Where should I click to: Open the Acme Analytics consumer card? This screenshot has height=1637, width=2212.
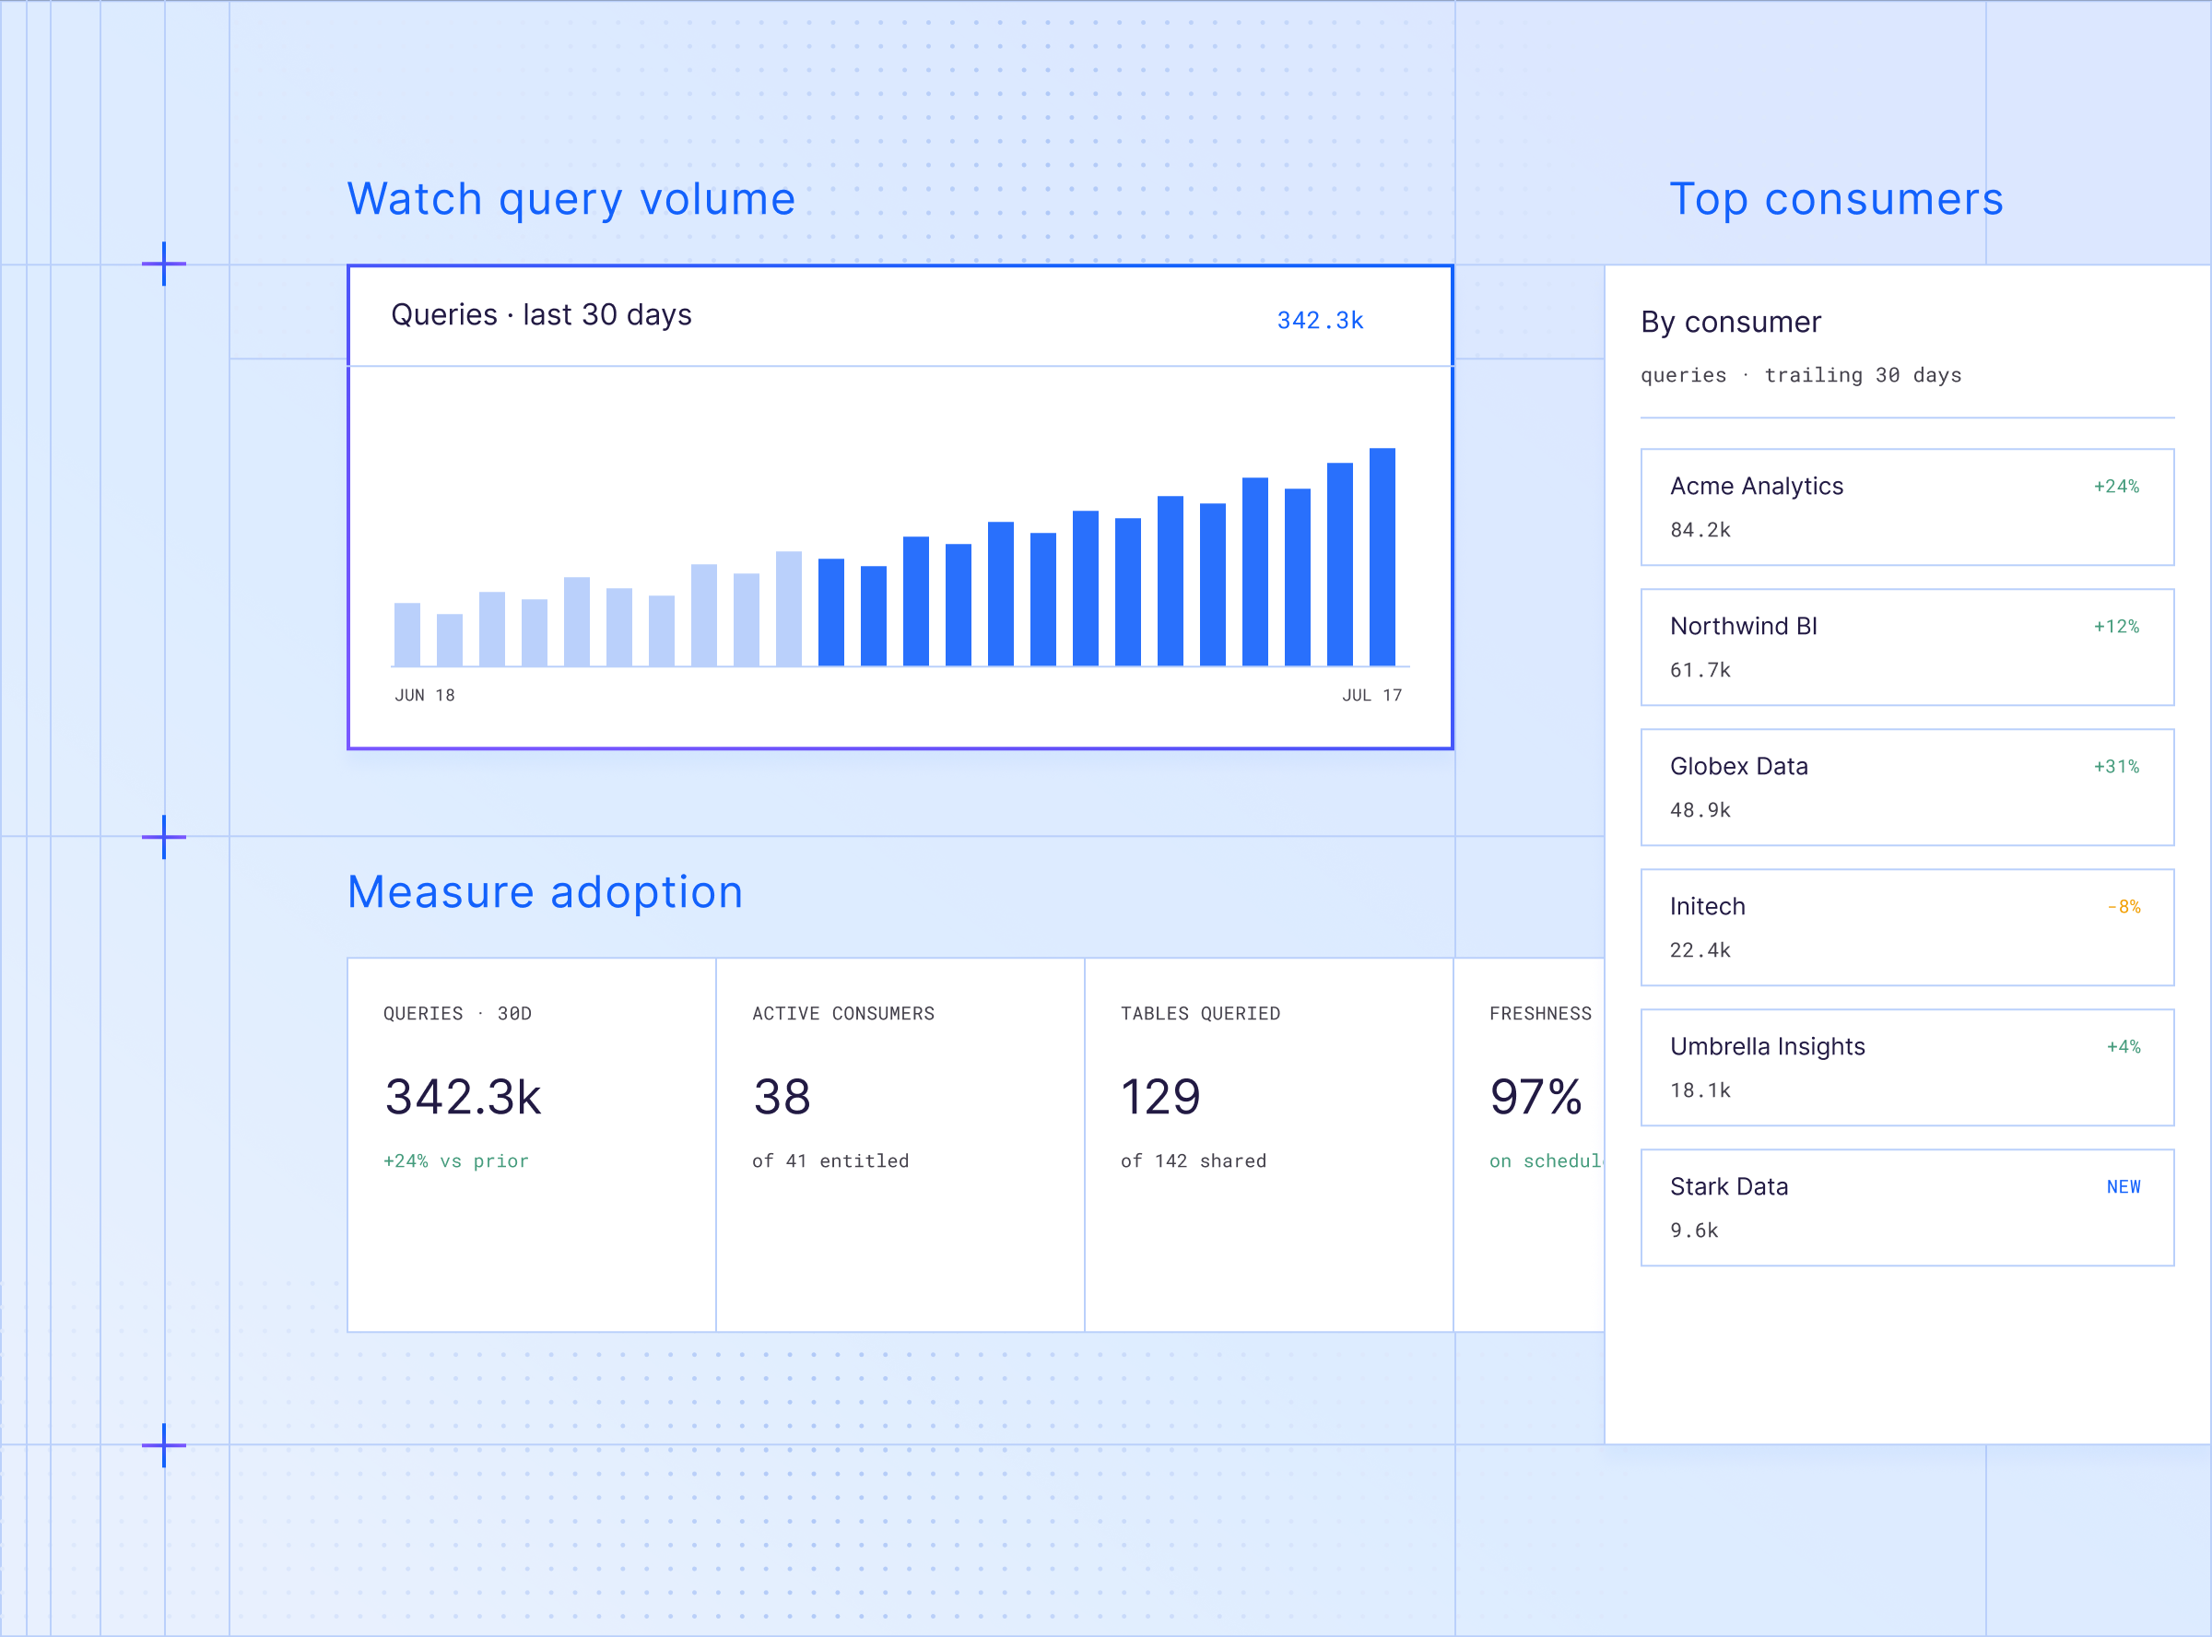(1907, 507)
